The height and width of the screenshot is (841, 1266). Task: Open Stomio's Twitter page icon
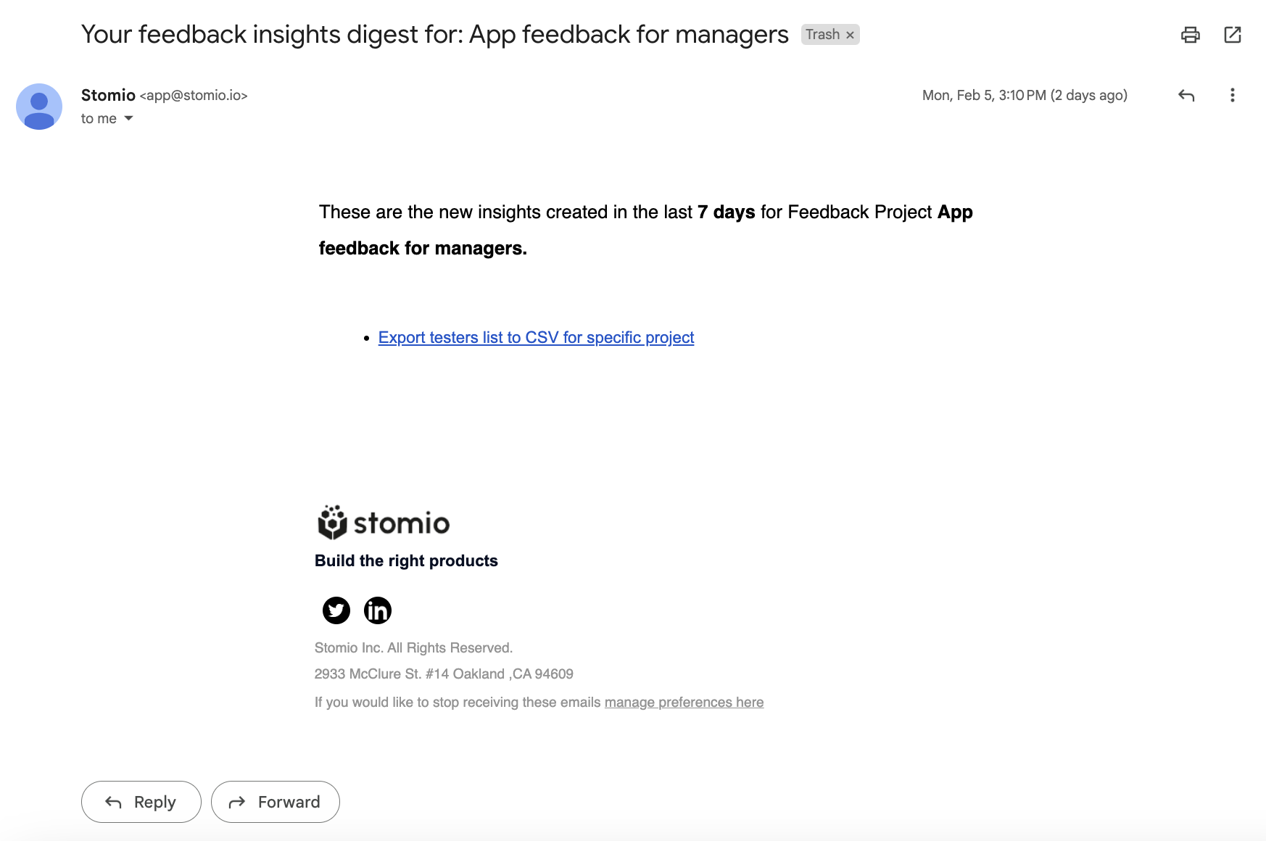pos(336,610)
